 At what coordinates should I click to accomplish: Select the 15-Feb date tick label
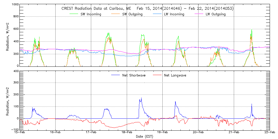click(x=20, y=132)
